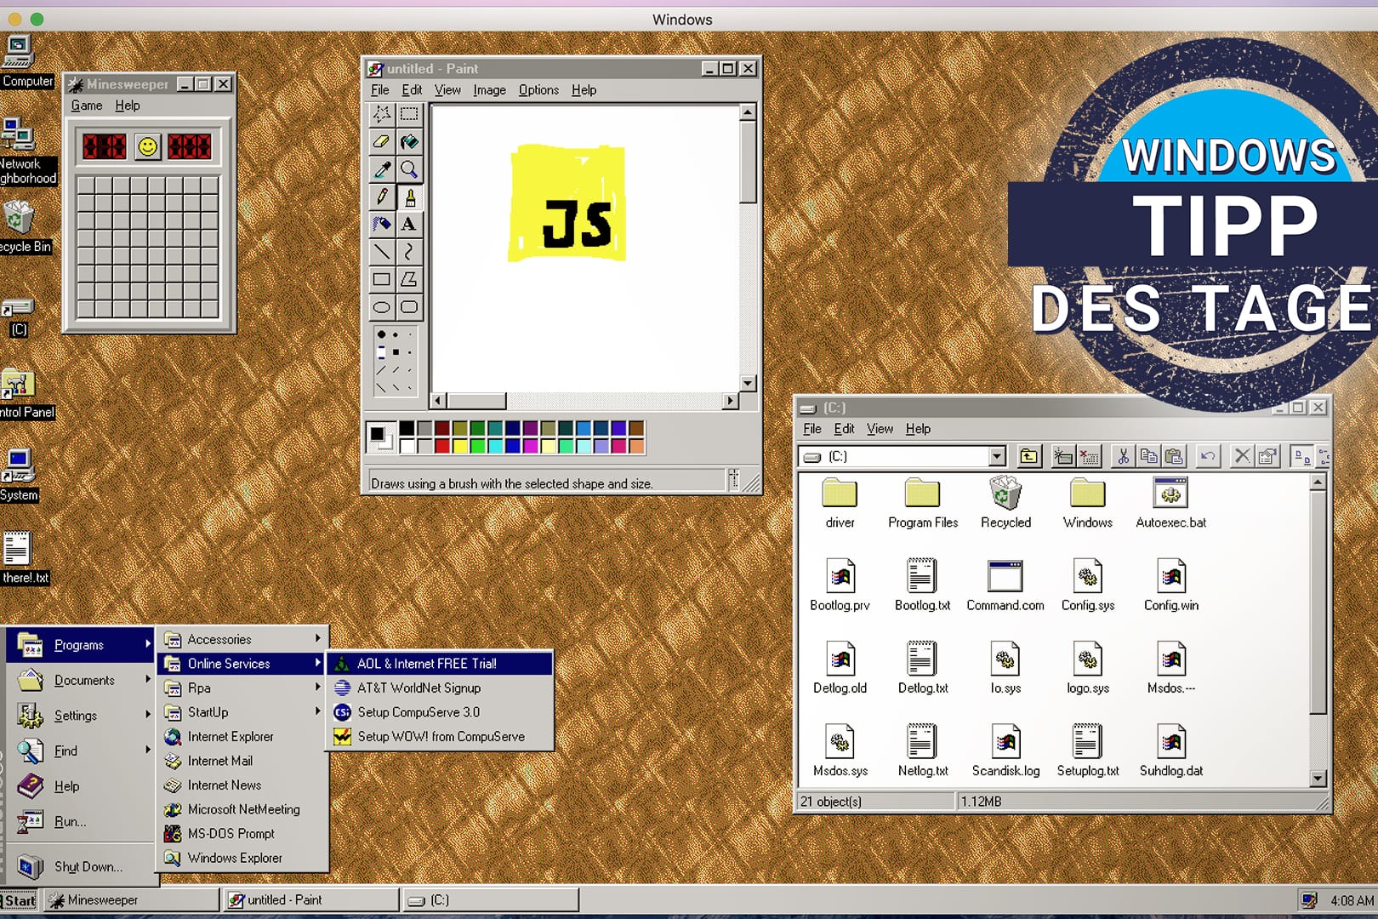Expand the Accessories submenu

pyautogui.click(x=243, y=639)
